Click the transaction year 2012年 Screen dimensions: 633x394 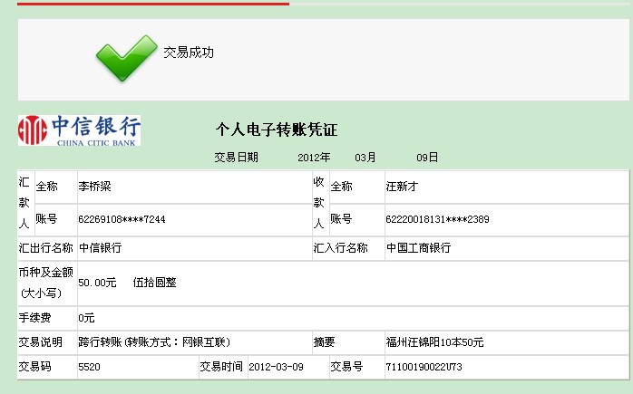(x=314, y=157)
